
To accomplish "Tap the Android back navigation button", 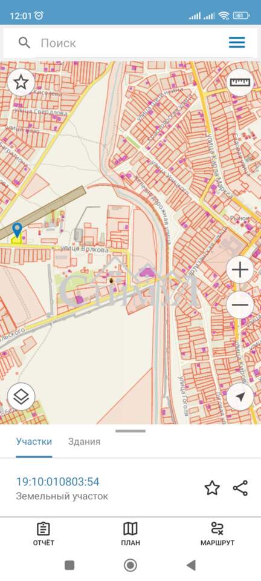I will click(x=191, y=565).
